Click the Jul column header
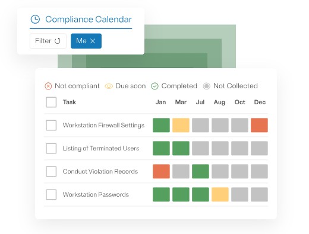 click(200, 102)
